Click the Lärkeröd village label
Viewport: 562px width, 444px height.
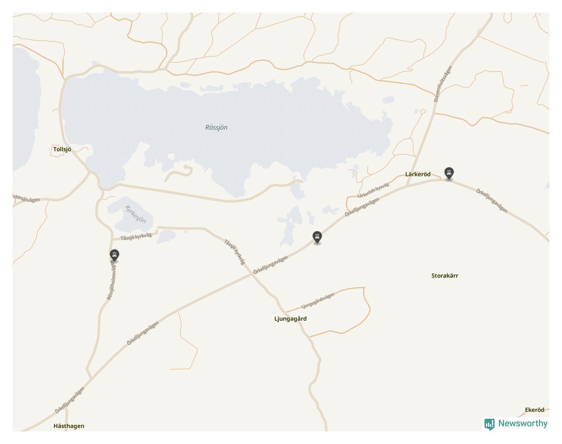pyautogui.click(x=418, y=174)
